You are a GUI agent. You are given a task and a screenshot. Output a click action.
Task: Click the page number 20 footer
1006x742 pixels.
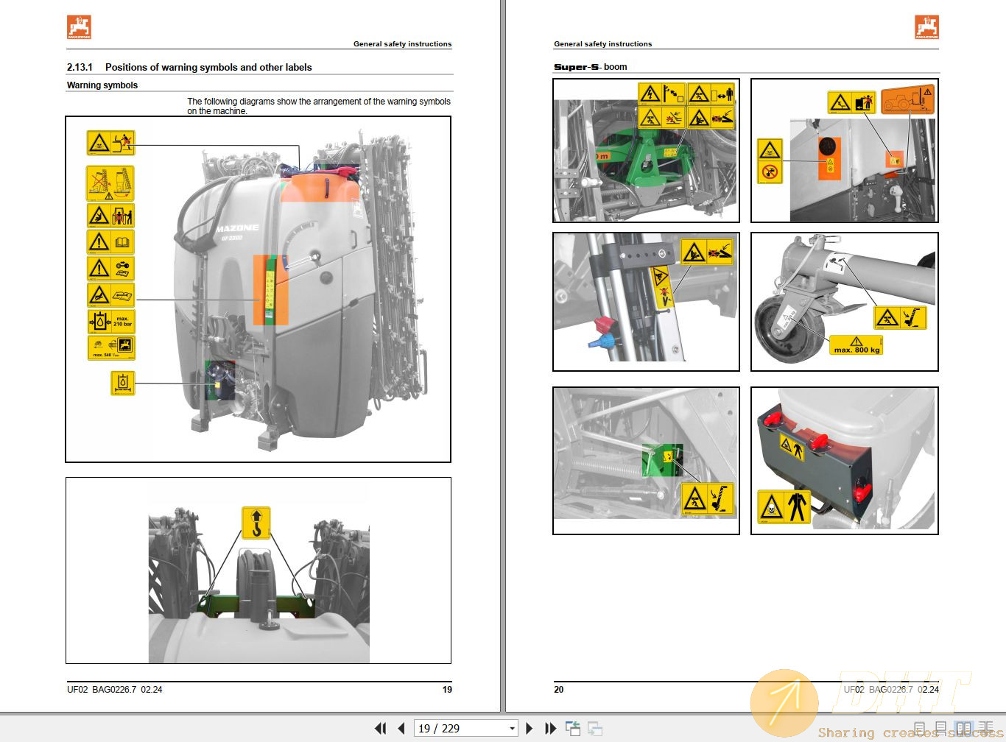pyautogui.click(x=559, y=690)
